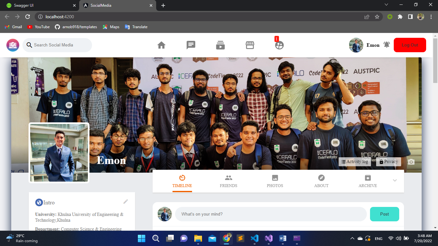The height and width of the screenshot is (246, 438).
Task: Toggle Chrome side panel icon
Action: (x=410, y=17)
